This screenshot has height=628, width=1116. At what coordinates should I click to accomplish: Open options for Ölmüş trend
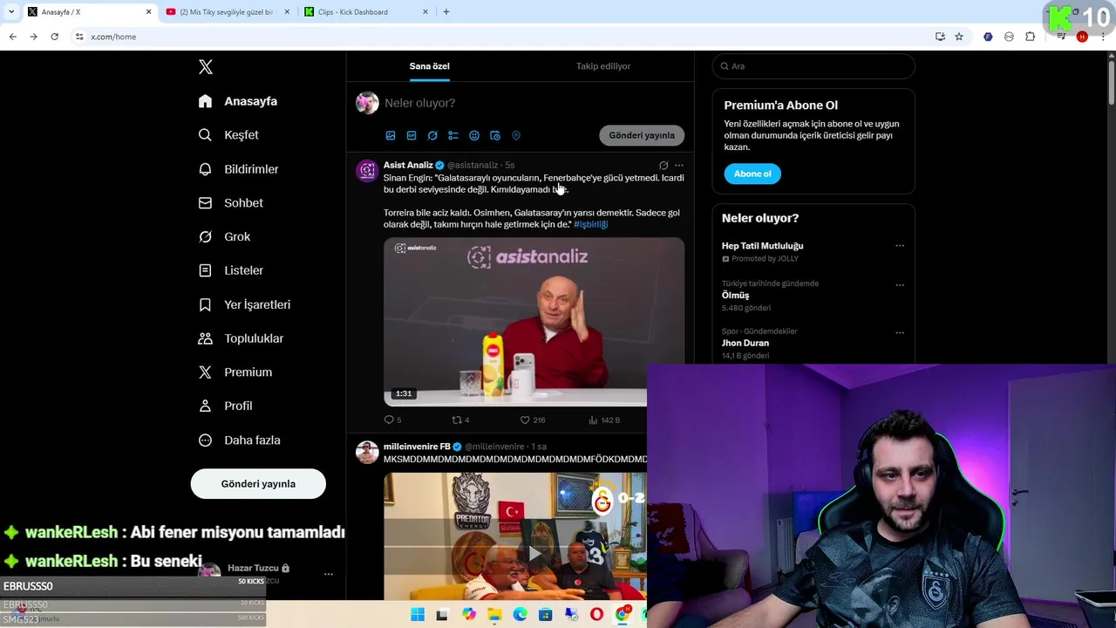point(900,285)
